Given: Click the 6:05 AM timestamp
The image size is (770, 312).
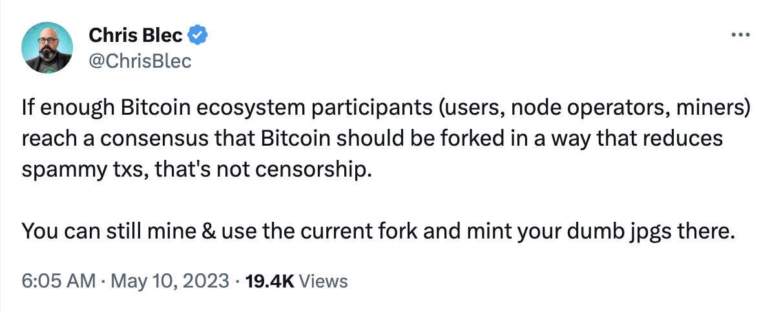Looking at the screenshot, I should (x=59, y=281).
